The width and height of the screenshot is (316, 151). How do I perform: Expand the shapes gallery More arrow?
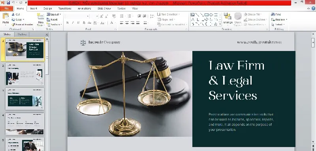(220, 24)
